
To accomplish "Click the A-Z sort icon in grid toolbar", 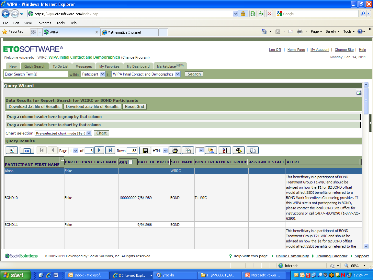I will tap(225, 150).
